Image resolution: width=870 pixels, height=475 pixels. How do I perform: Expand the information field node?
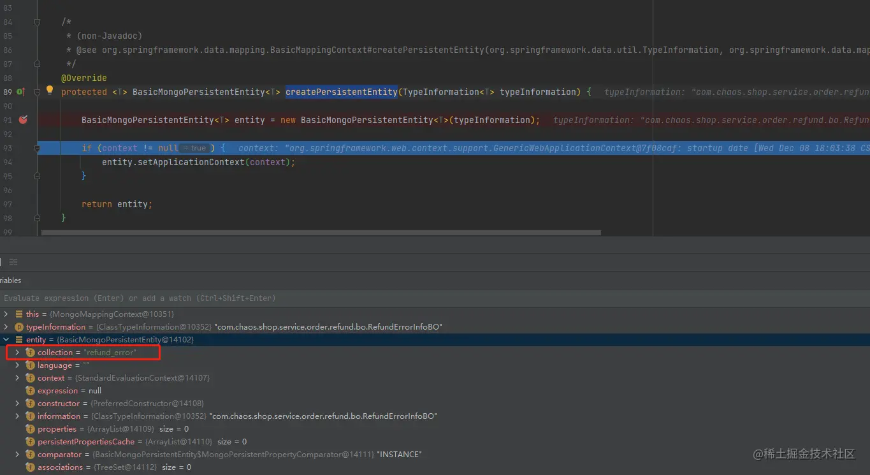(x=17, y=416)
